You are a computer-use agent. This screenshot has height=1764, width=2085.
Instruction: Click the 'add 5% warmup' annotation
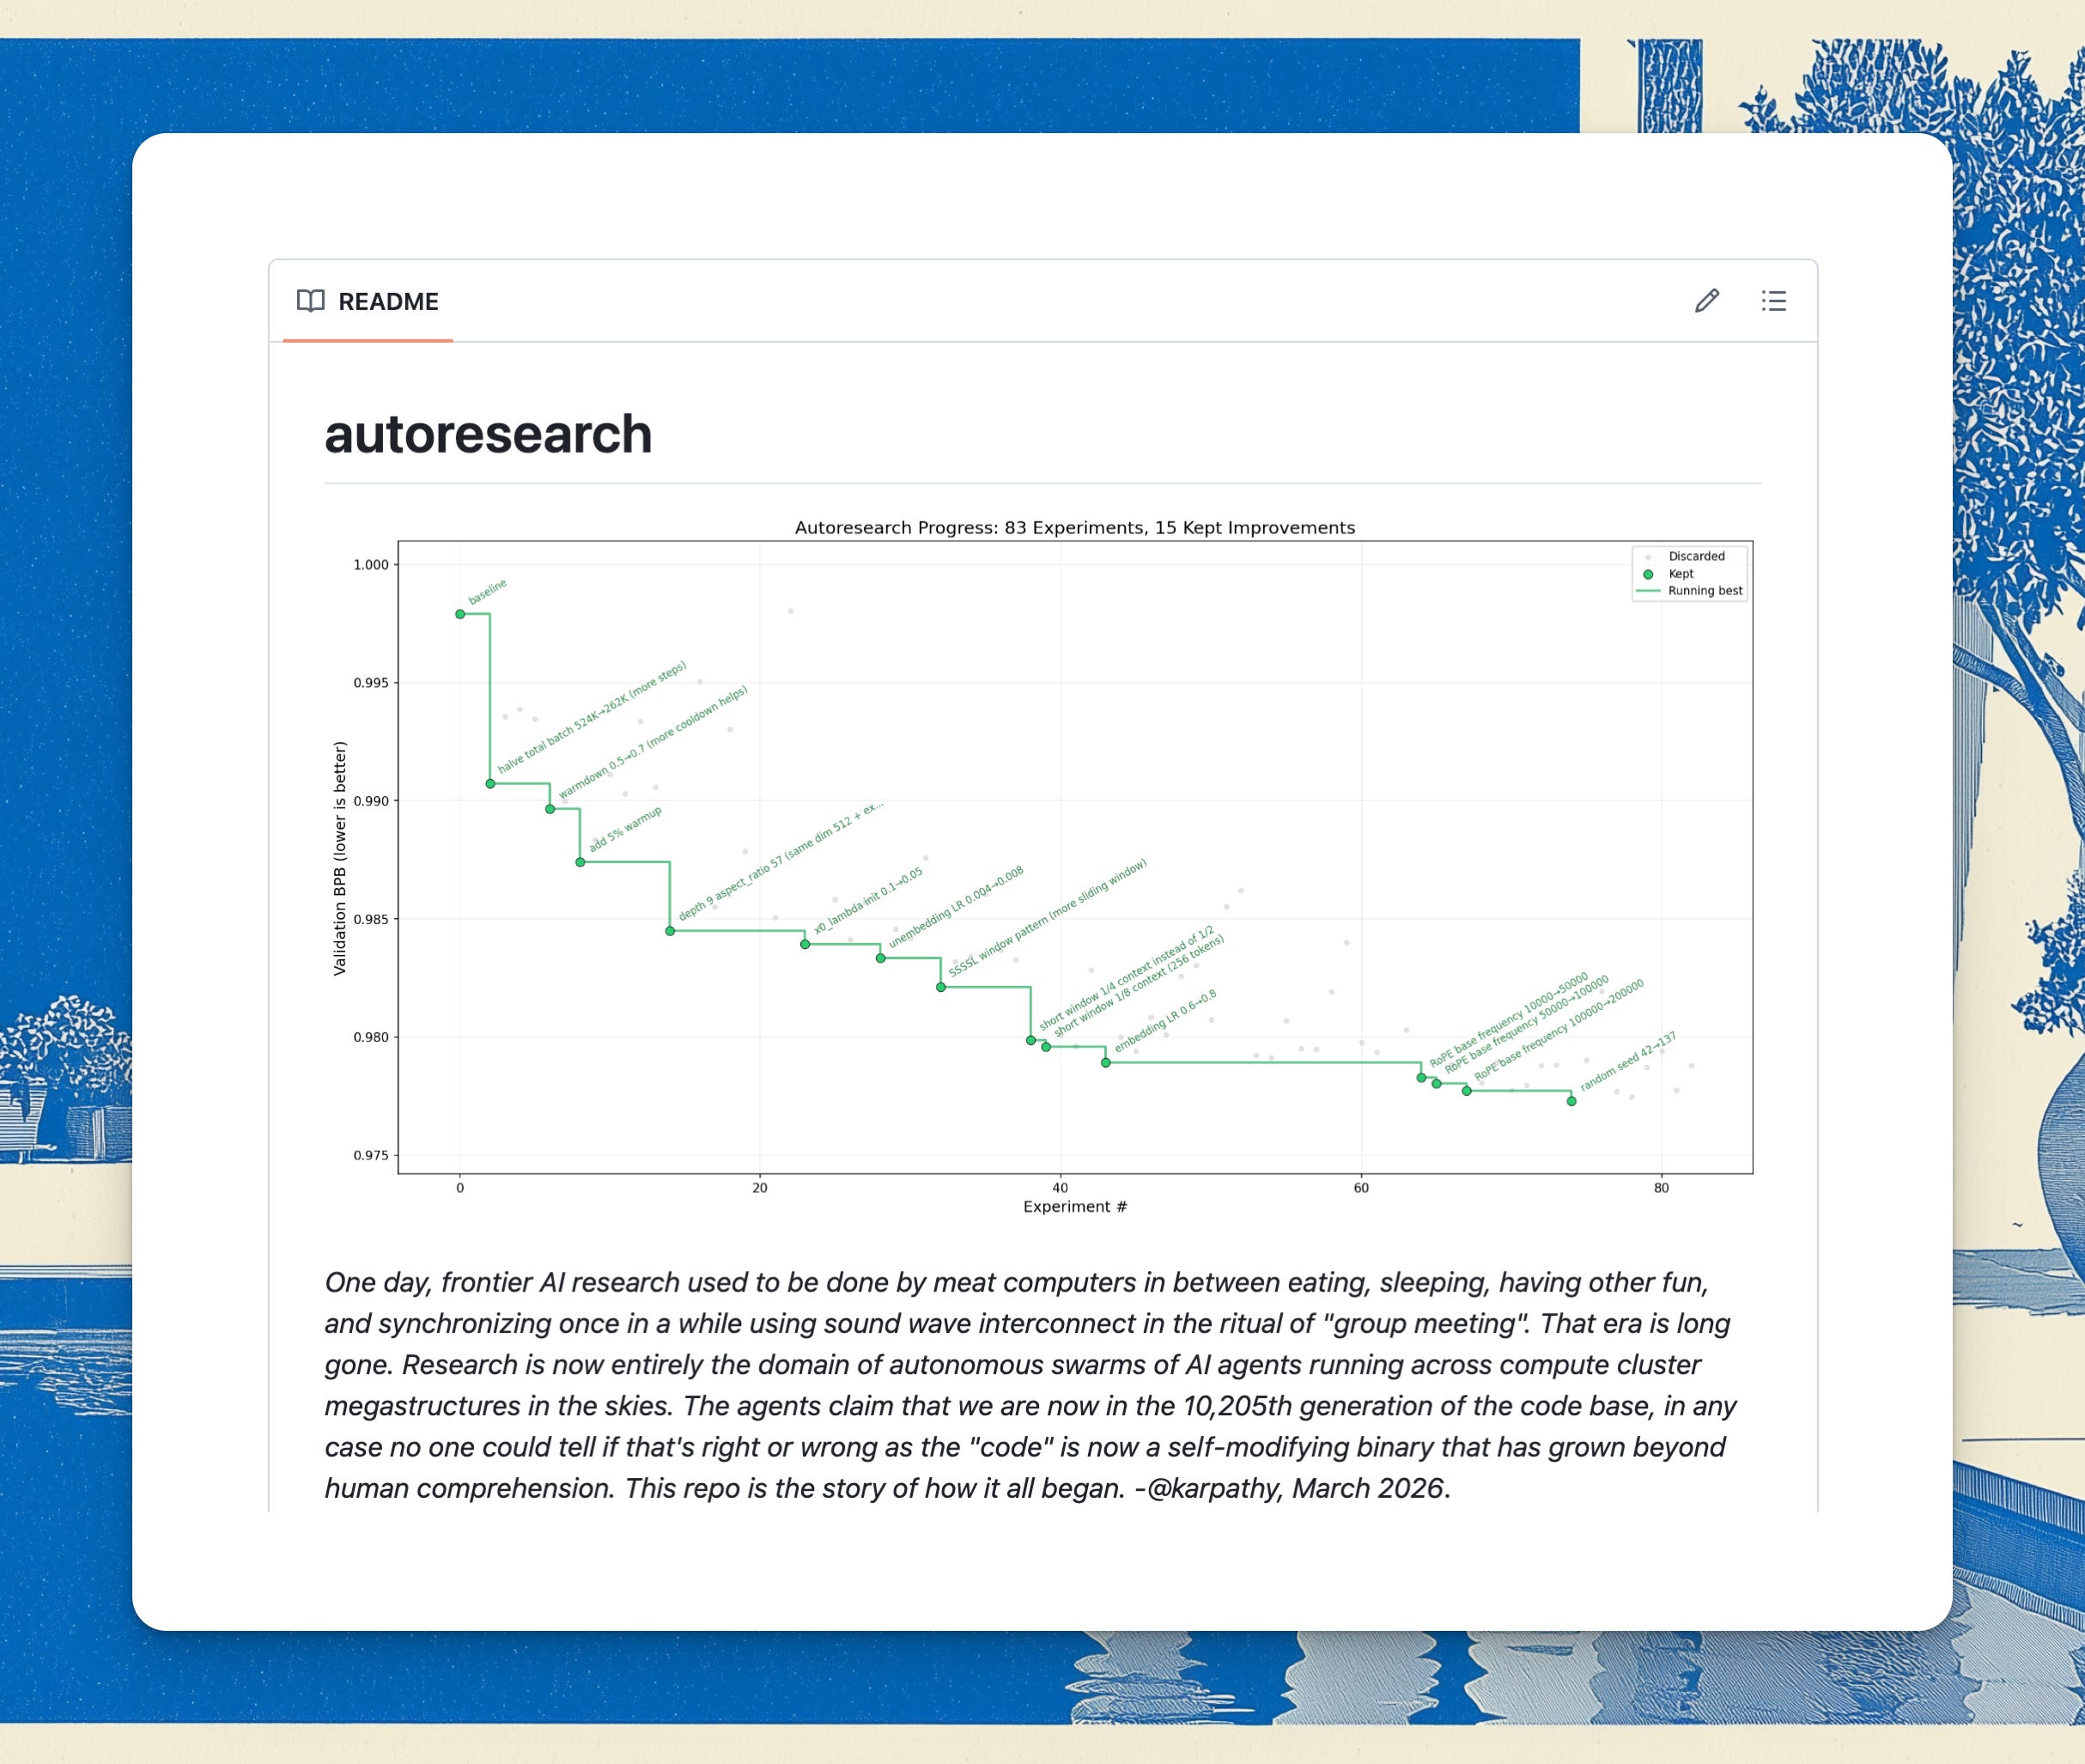click(x=625, y=829)
